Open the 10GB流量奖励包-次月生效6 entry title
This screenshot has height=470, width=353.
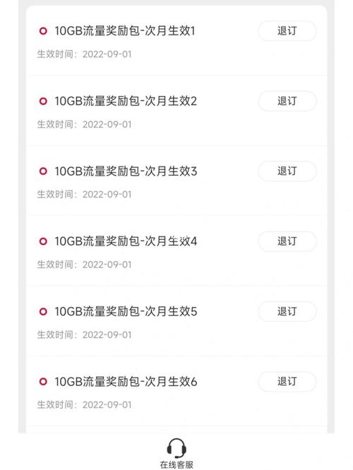coord(126,382)
